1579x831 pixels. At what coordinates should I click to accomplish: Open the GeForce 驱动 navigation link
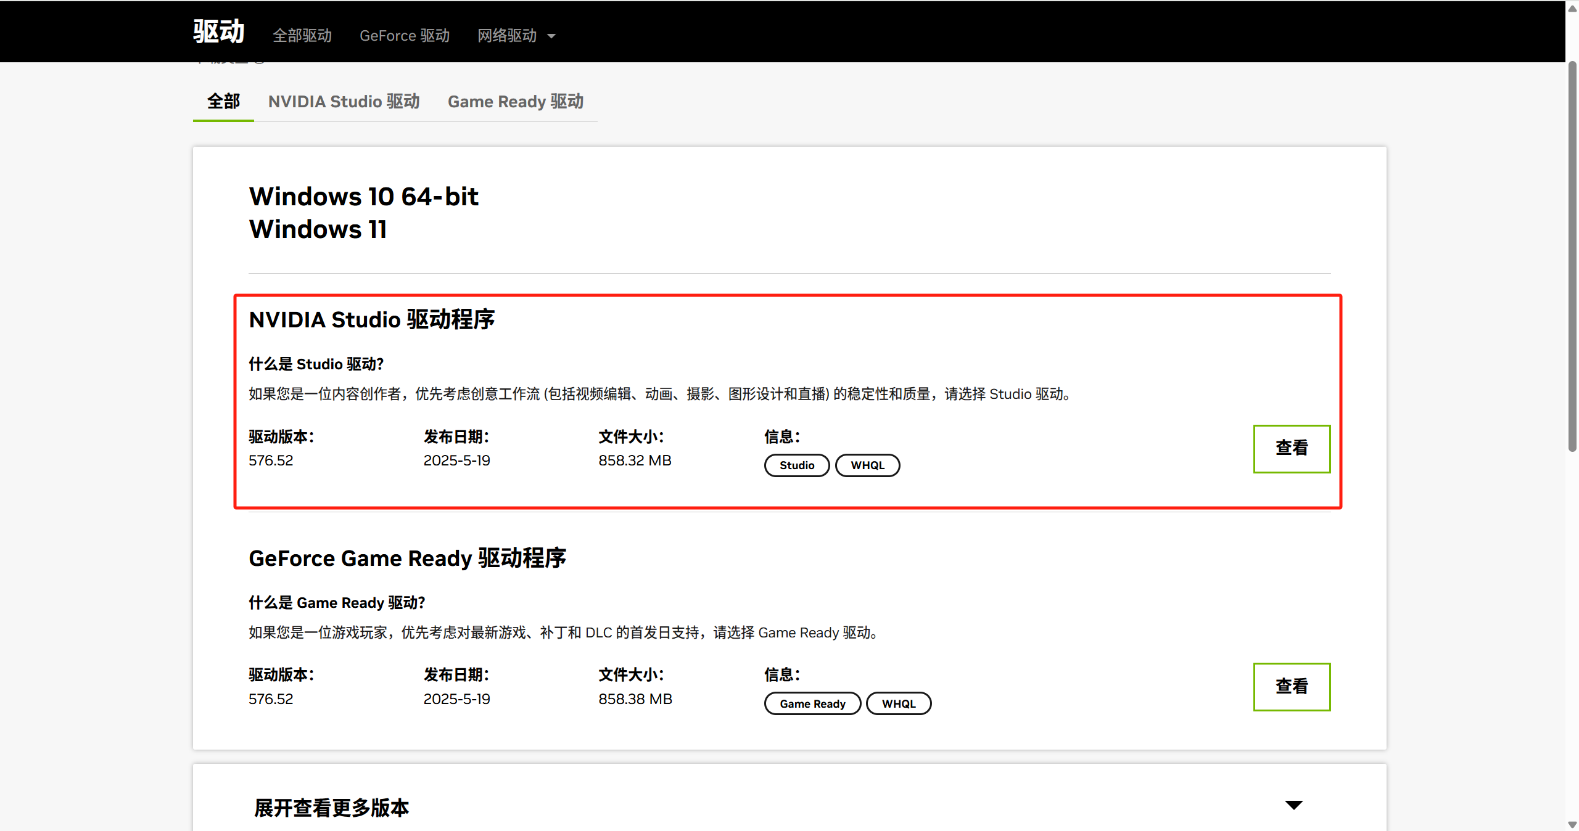pyautogui.click(x=404, y=36)
